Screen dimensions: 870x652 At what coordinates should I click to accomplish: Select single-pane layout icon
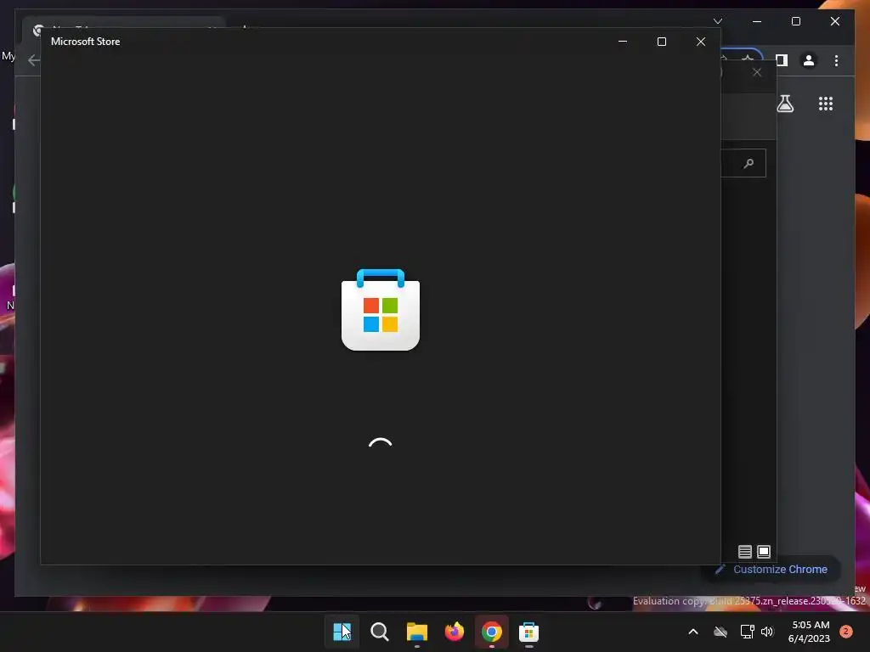coord(764,552)
